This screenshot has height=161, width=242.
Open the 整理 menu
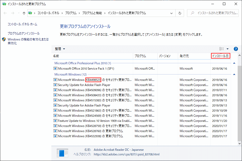click(60, 49)
